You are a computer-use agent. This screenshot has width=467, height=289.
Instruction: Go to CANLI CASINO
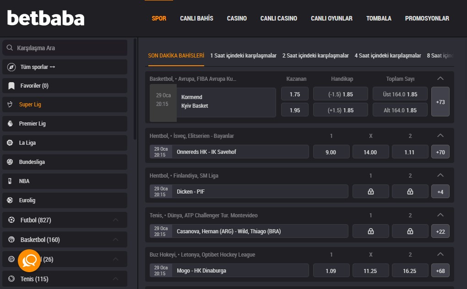coord(279,18)
